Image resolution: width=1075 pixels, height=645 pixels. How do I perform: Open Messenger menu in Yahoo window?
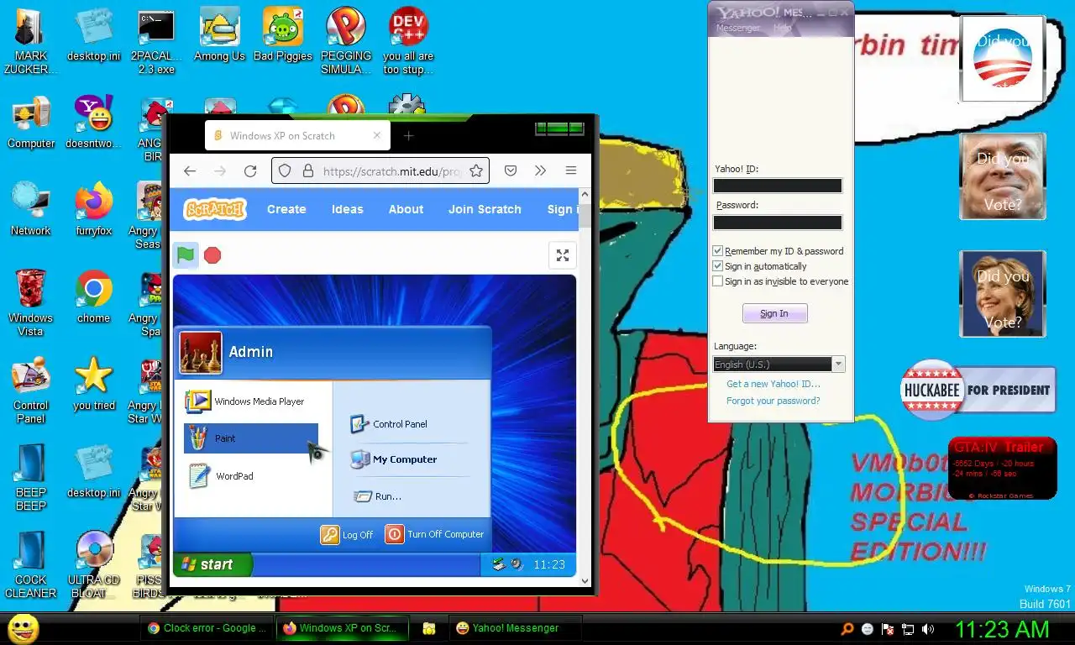coord(737,28)
